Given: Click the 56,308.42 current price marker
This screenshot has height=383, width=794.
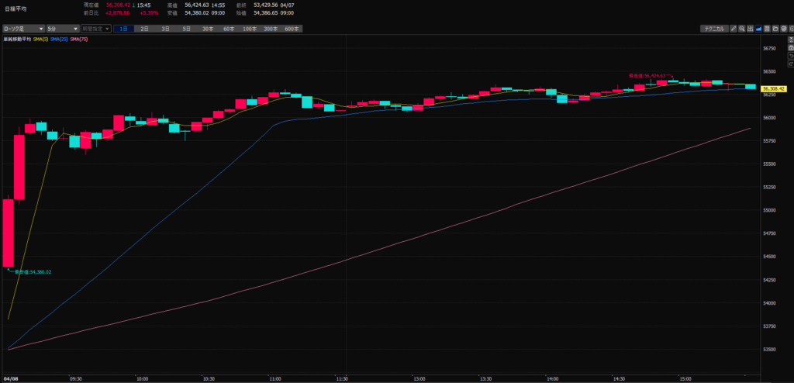Looking at the screenshot, I should pyautogui.click(x=775, y=89).
